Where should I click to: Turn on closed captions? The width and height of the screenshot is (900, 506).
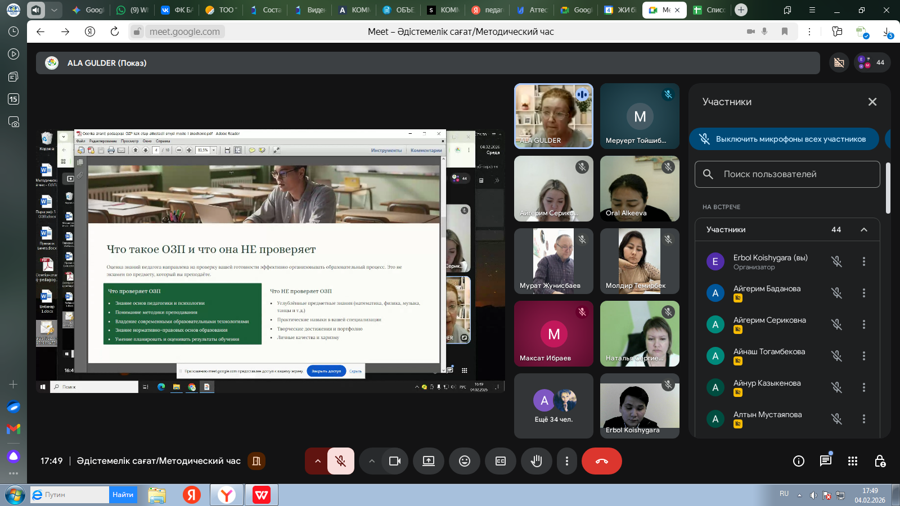[x=501, y=461]
